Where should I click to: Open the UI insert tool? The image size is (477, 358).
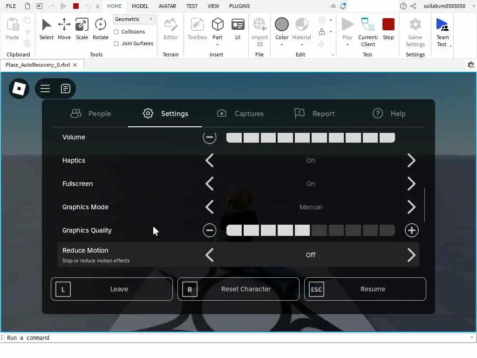pos(238,29)
